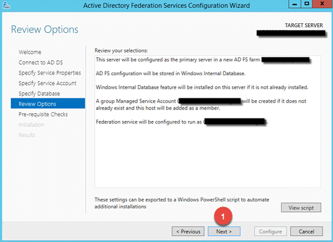Click the red step marker numbered 1
Image resolution: width=333 pixels, height=242 pixels.
pos(223,216)
